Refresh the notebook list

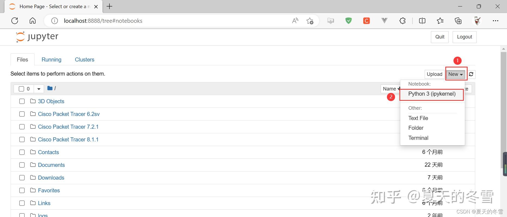click(471, 74)
